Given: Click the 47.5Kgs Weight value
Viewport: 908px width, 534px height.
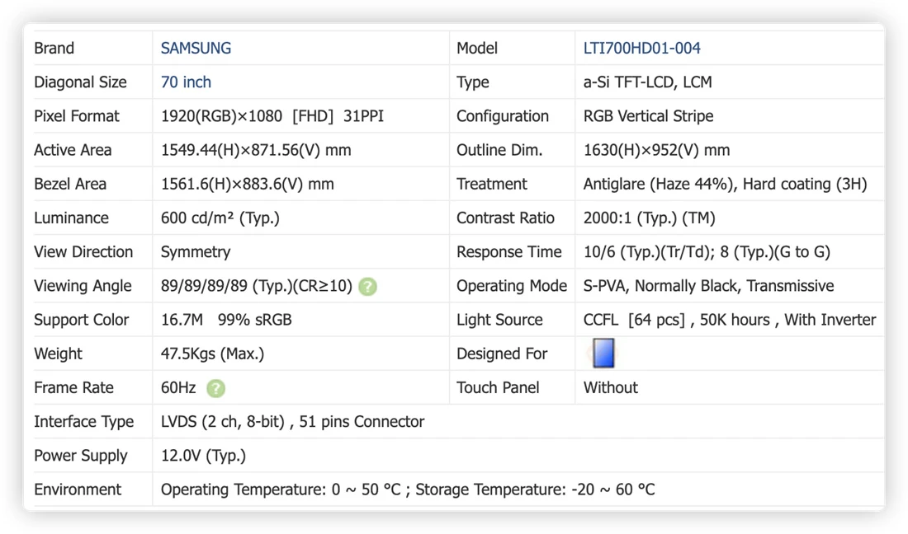Looking at the screenshot, I should point(212,354).
